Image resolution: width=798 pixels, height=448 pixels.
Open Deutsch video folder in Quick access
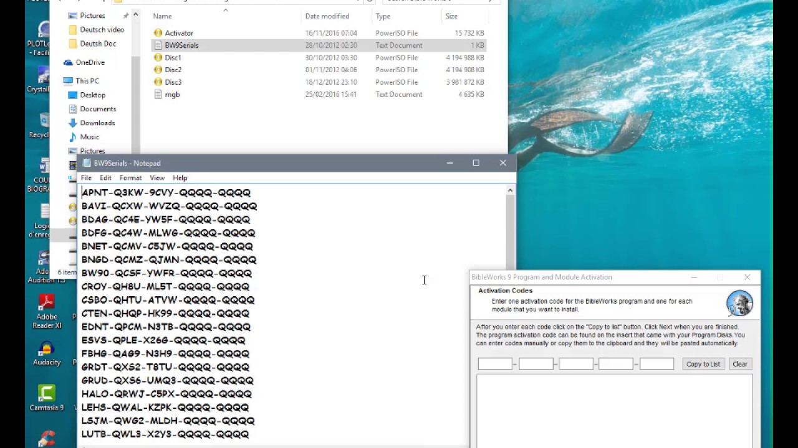click(96, 30)
